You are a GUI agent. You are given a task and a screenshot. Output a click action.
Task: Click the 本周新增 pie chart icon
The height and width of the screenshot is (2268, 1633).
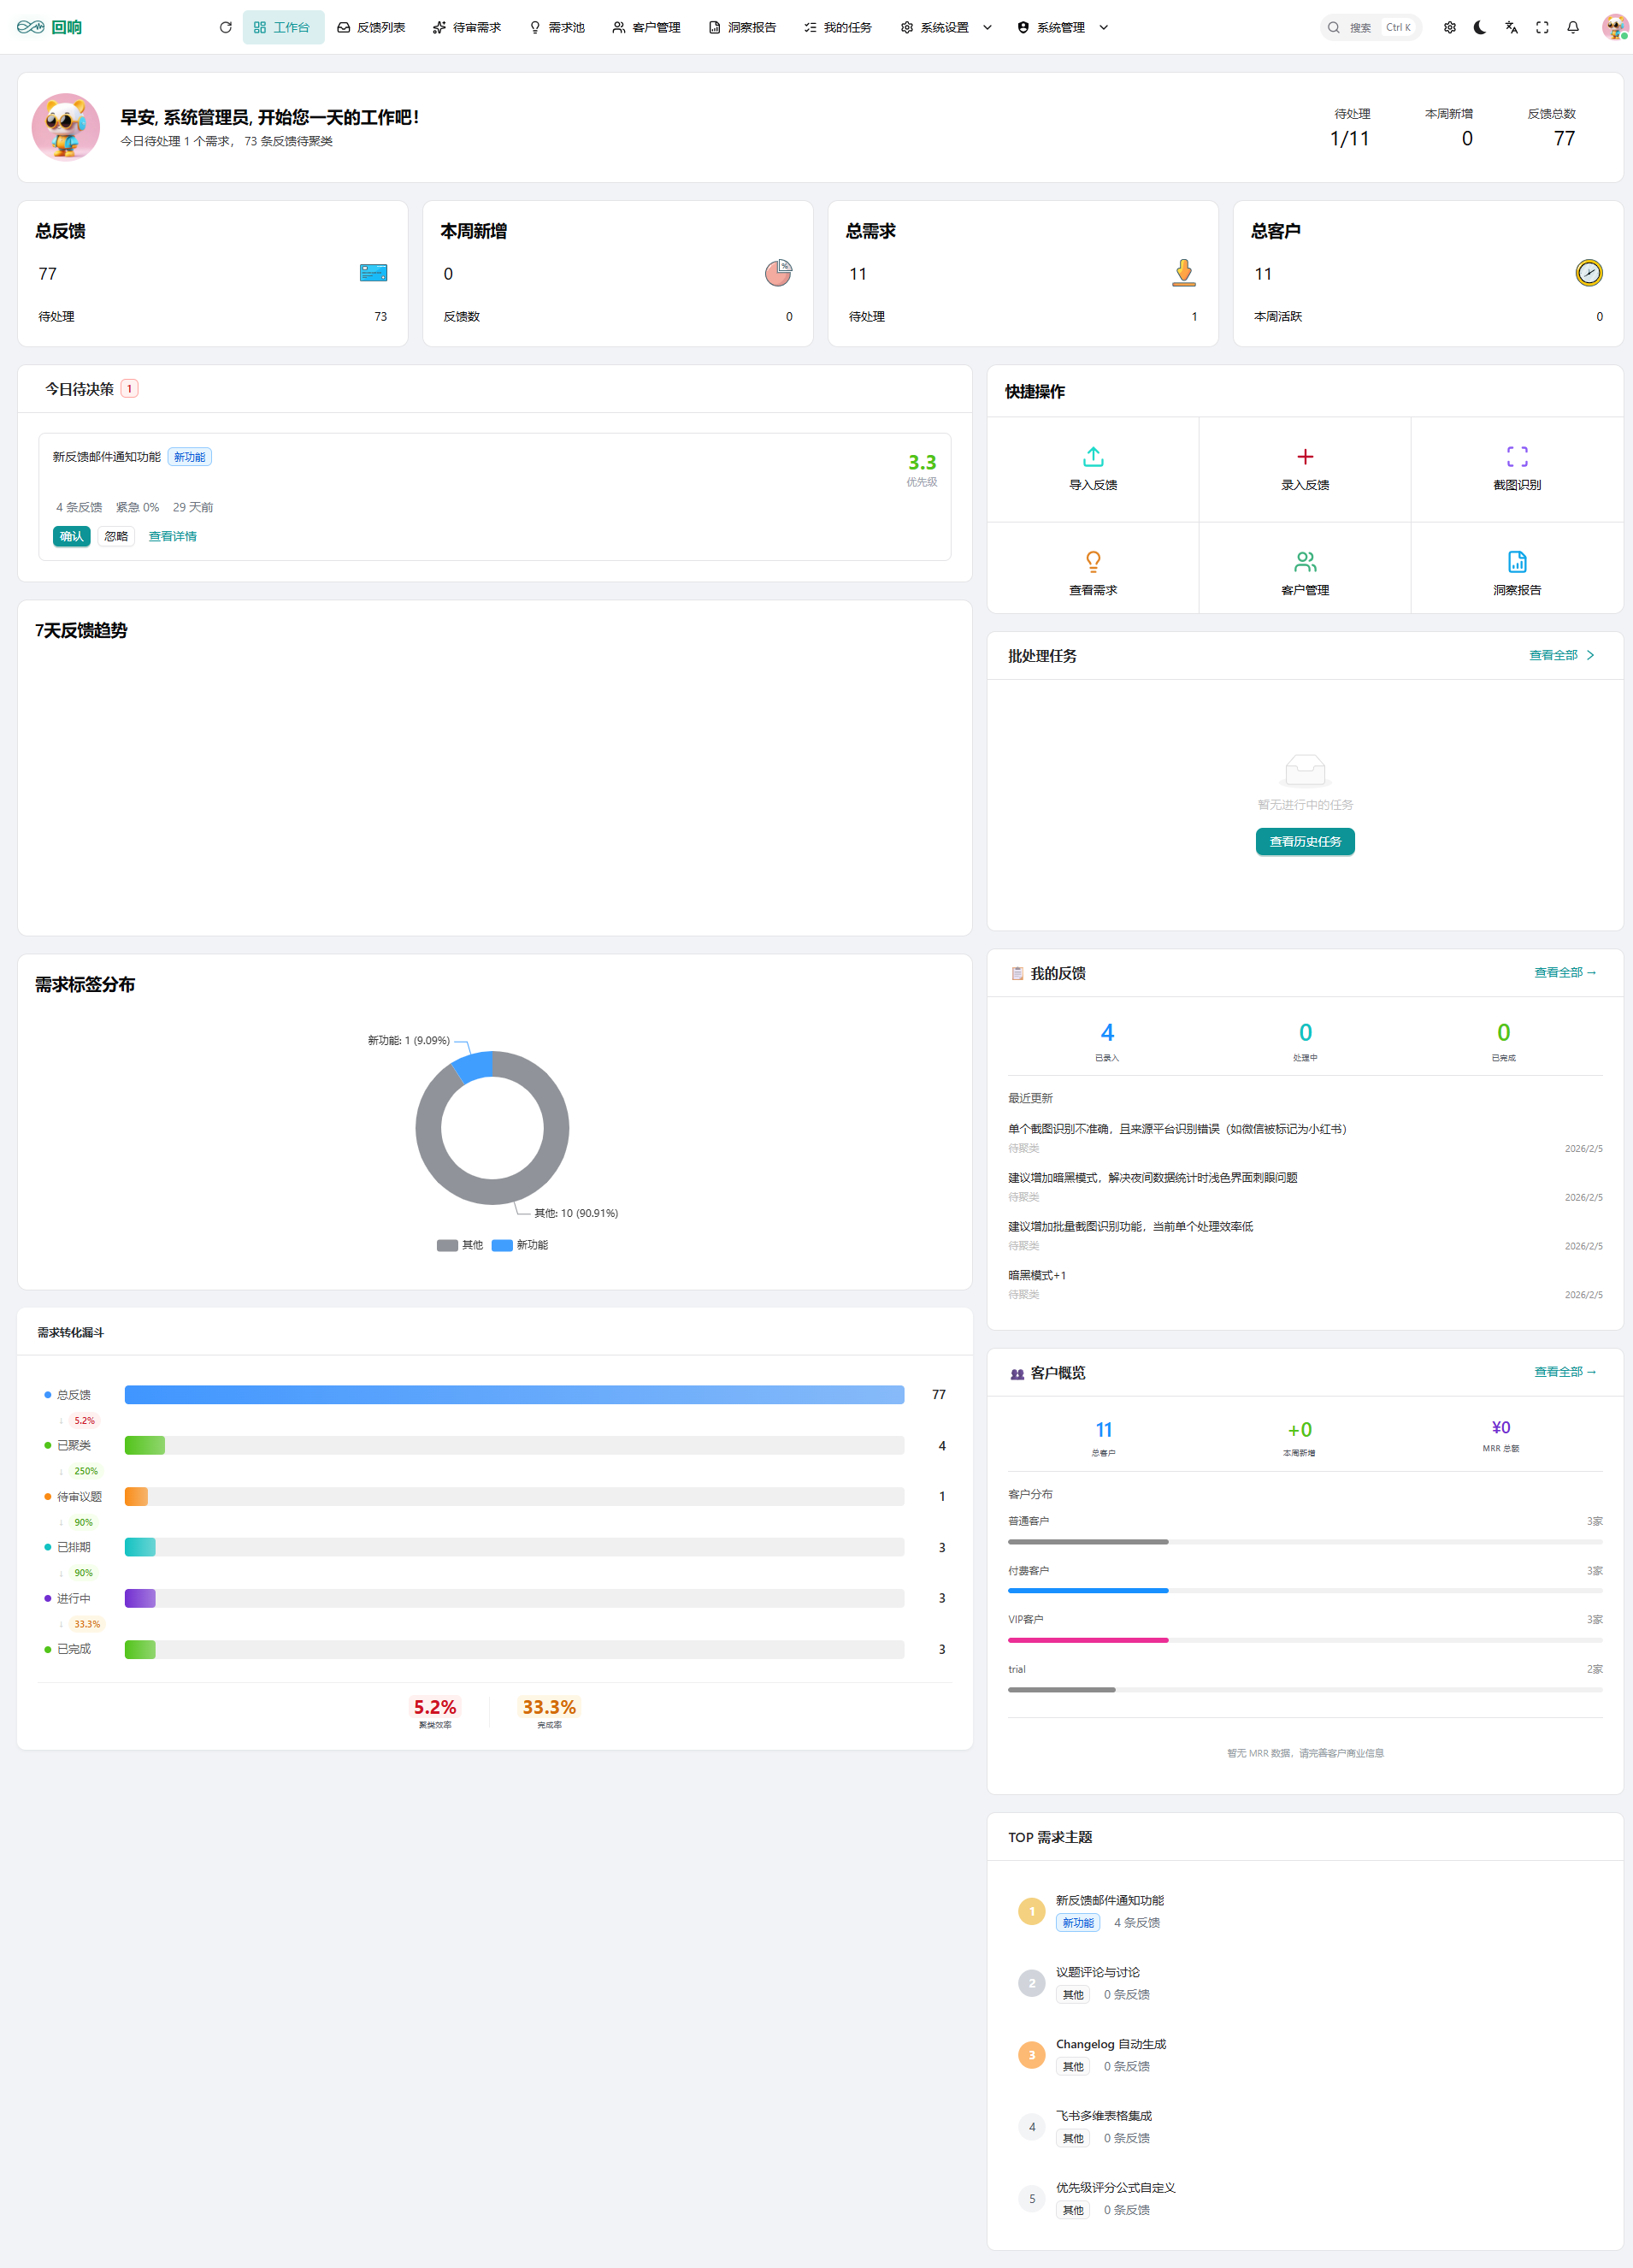[778, 272]
